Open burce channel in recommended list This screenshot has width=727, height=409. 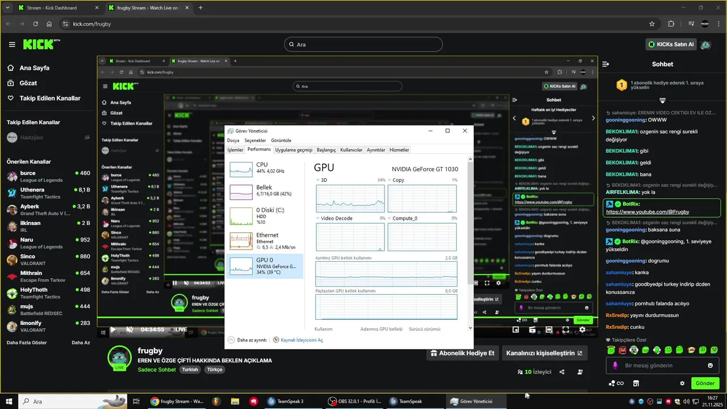tap(48, 176)
